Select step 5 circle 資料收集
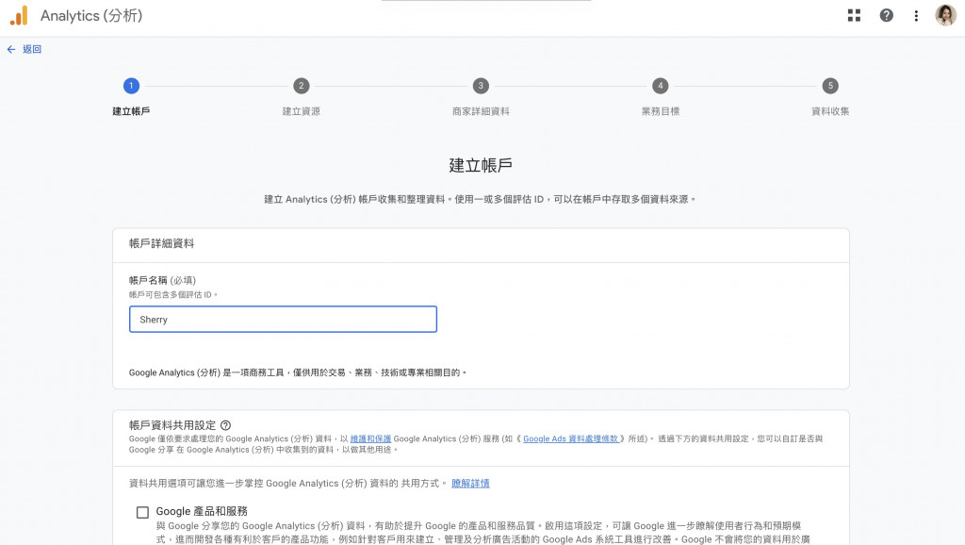The height and width of the screenshot is (545, 965). (830, 86)
